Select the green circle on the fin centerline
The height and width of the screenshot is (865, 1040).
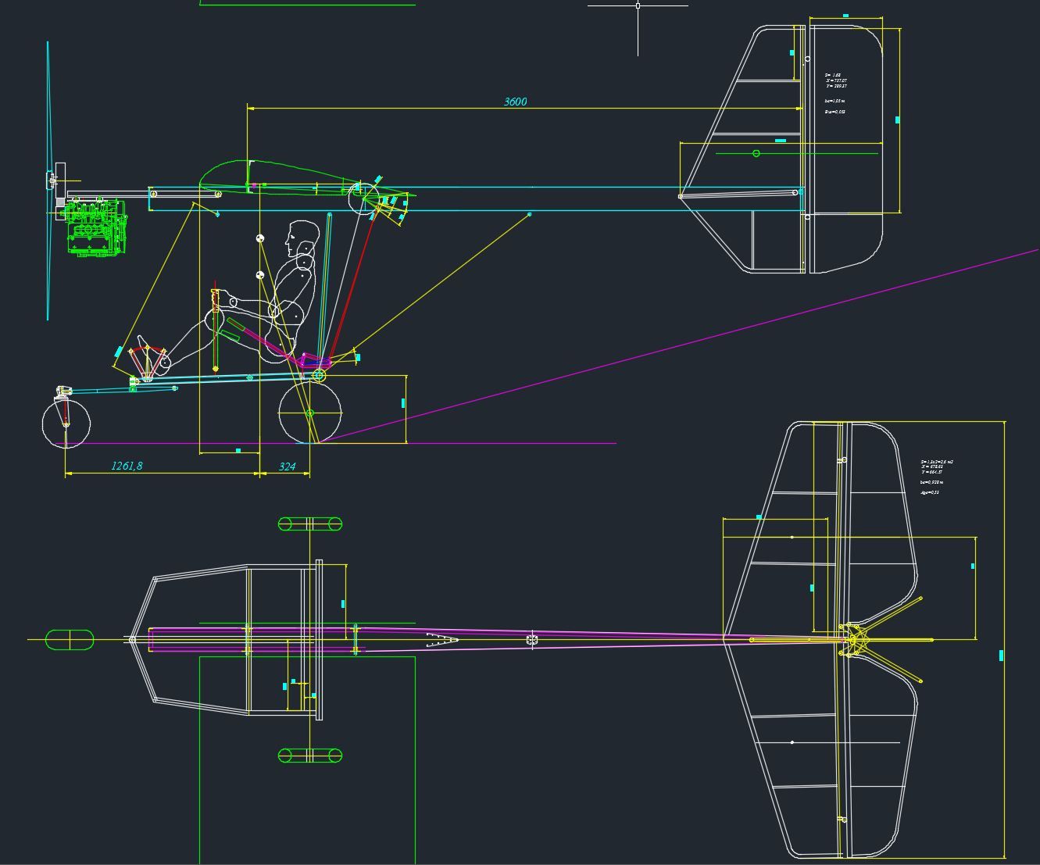pyautogui.click(x=756, y=153)
